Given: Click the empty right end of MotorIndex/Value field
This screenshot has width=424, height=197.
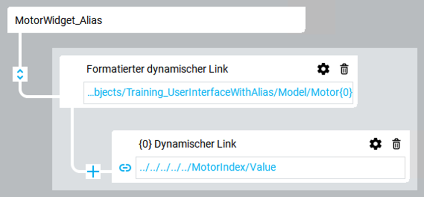Looking at the screenshot, I should coord(341,168).
